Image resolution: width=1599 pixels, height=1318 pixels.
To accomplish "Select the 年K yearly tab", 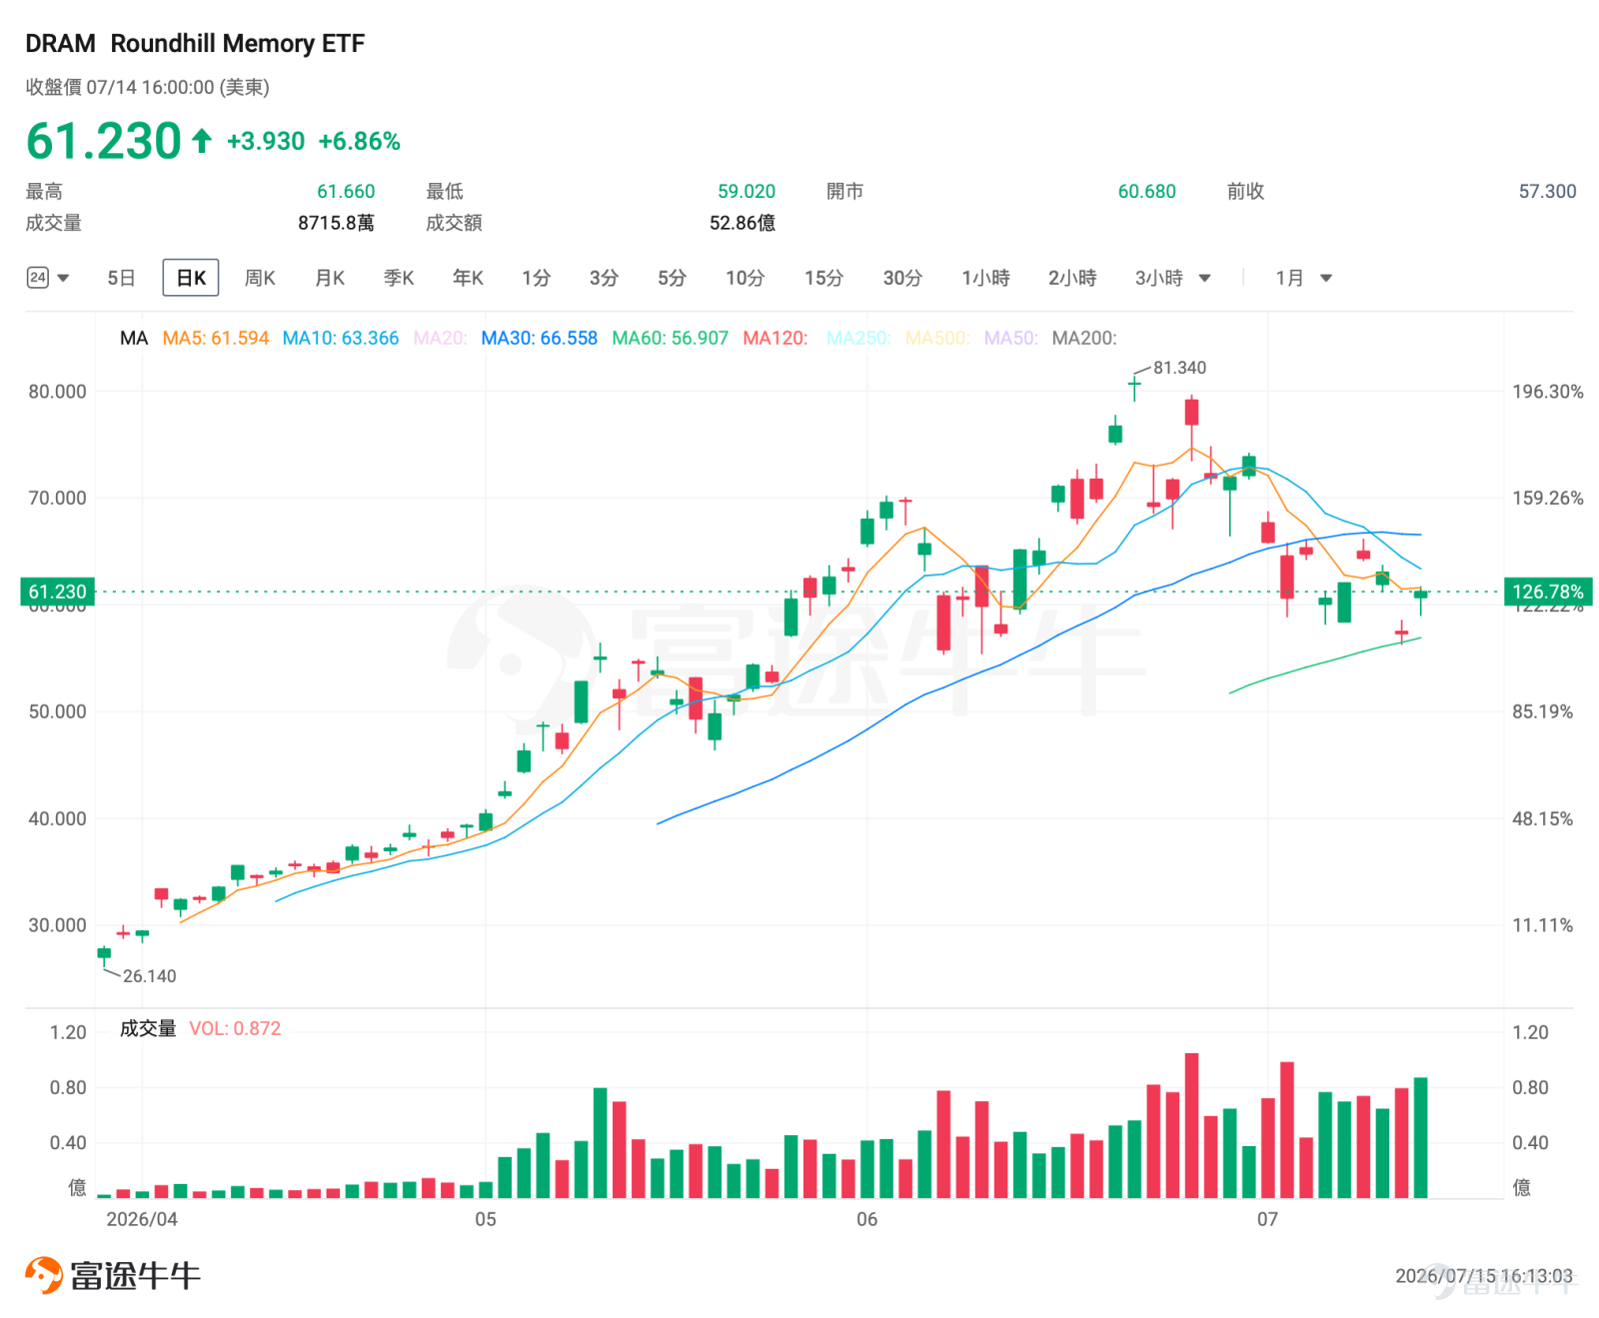I will coord(468,278).
